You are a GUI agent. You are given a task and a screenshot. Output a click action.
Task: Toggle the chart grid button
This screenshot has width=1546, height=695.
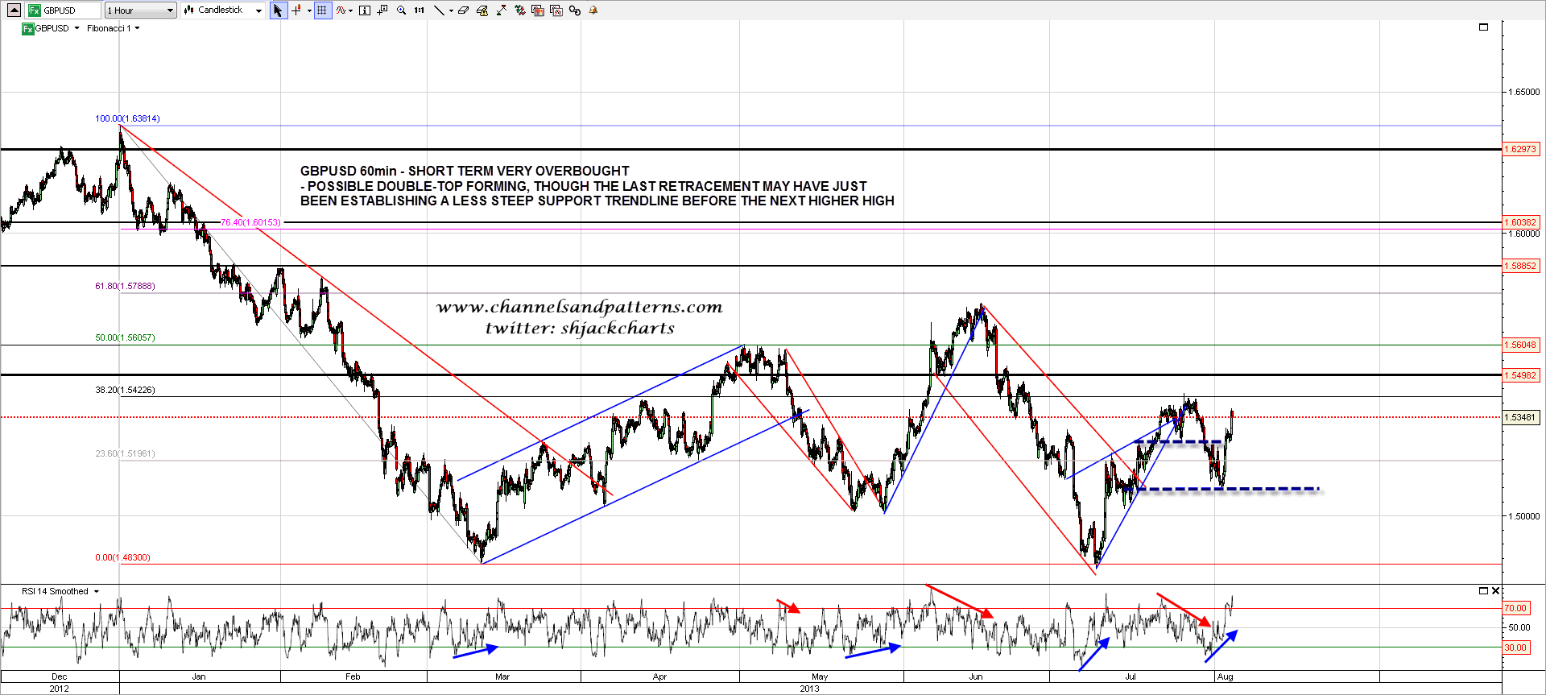coord(322,10)
